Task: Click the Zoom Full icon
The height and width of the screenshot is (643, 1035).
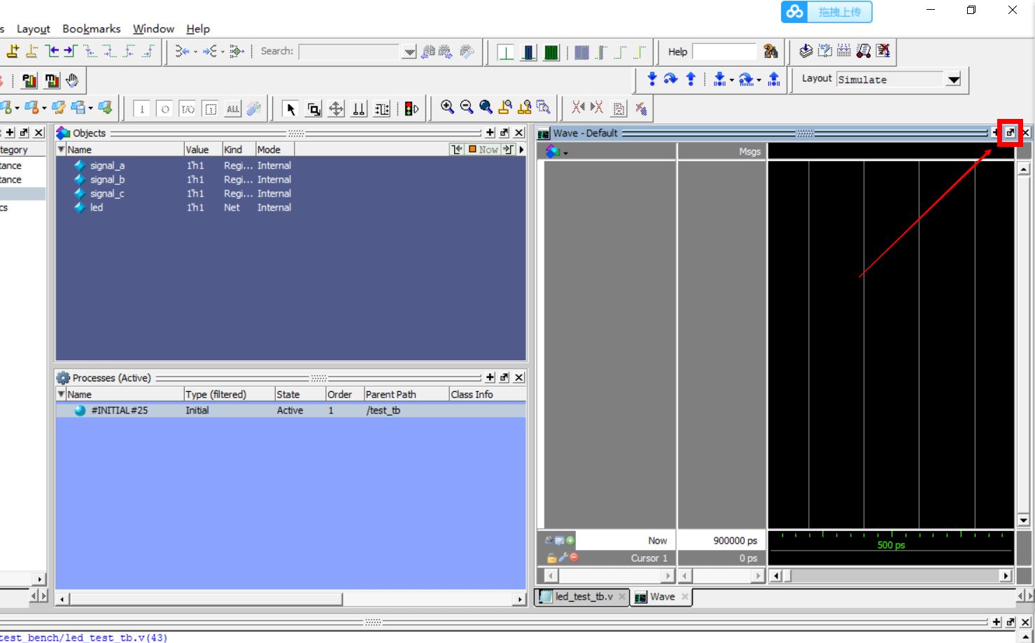Action: coord(486,106)
